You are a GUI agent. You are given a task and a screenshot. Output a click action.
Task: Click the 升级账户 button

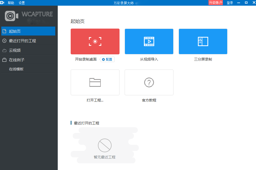(x=216, y=3)
